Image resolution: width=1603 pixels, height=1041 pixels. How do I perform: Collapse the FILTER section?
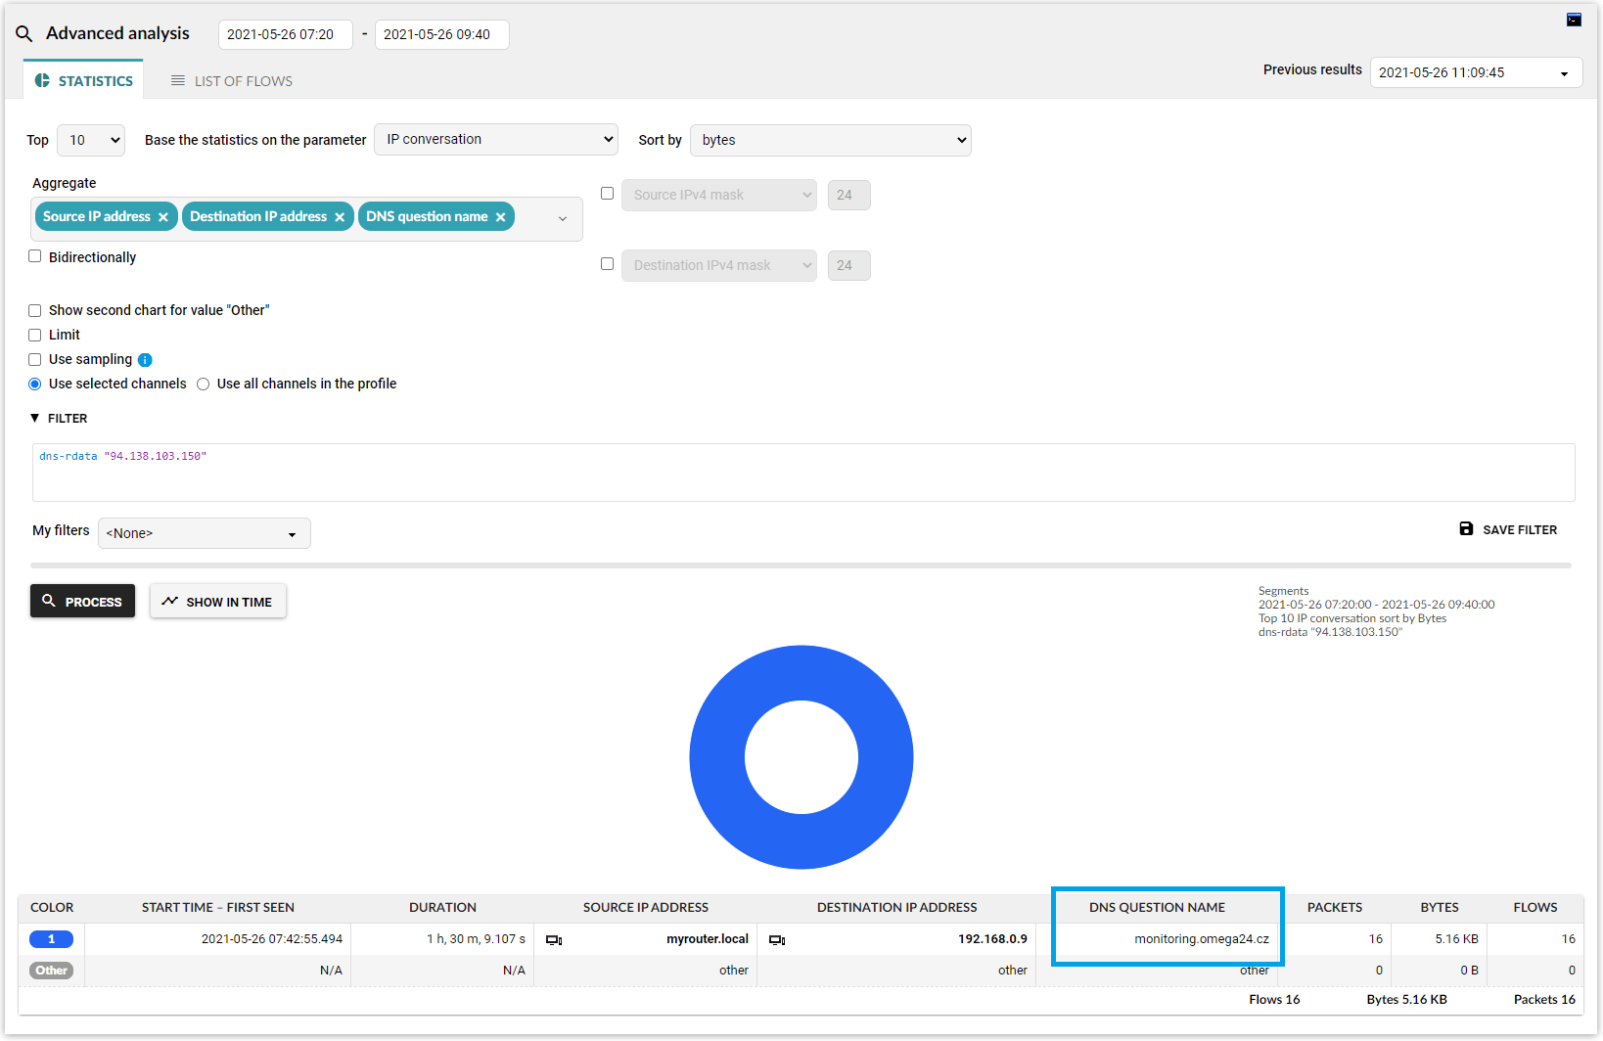pyautogui.click(x=35, y=419)
